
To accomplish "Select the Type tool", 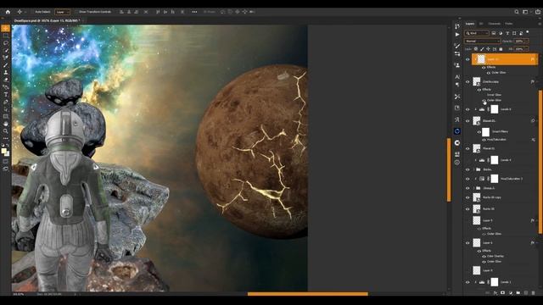I will pos(6,94).
